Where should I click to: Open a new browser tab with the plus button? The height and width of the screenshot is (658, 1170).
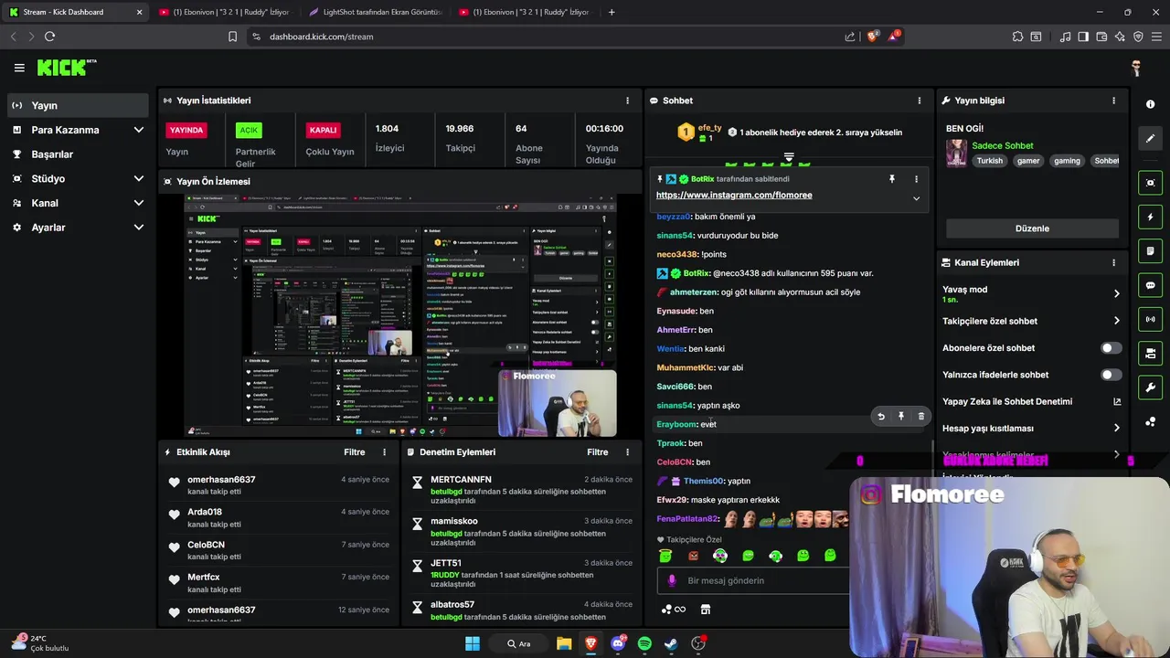click(612, 12)
